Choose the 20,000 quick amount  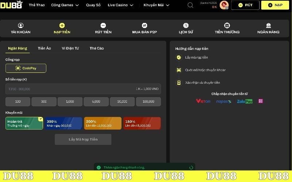122,102
